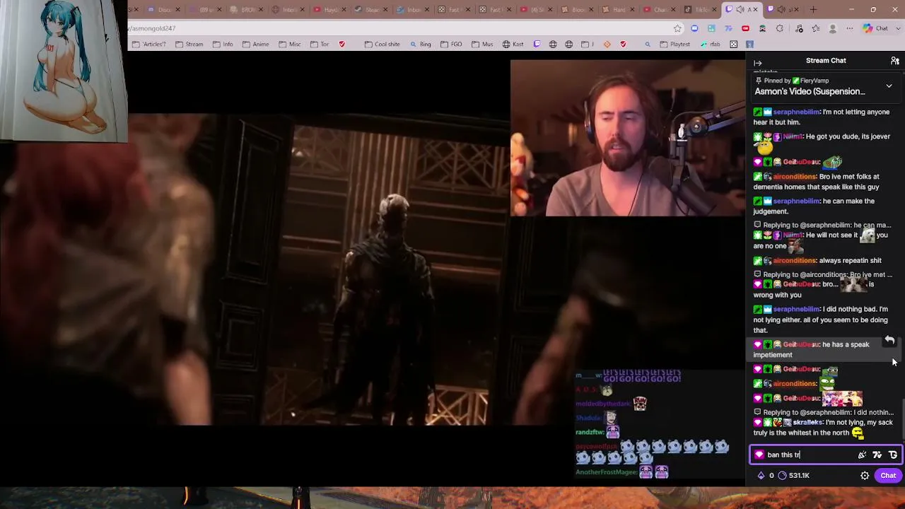Open the Info bookmark folder
The height and width of the screenshot is (509, 905).
click(223, 45)
